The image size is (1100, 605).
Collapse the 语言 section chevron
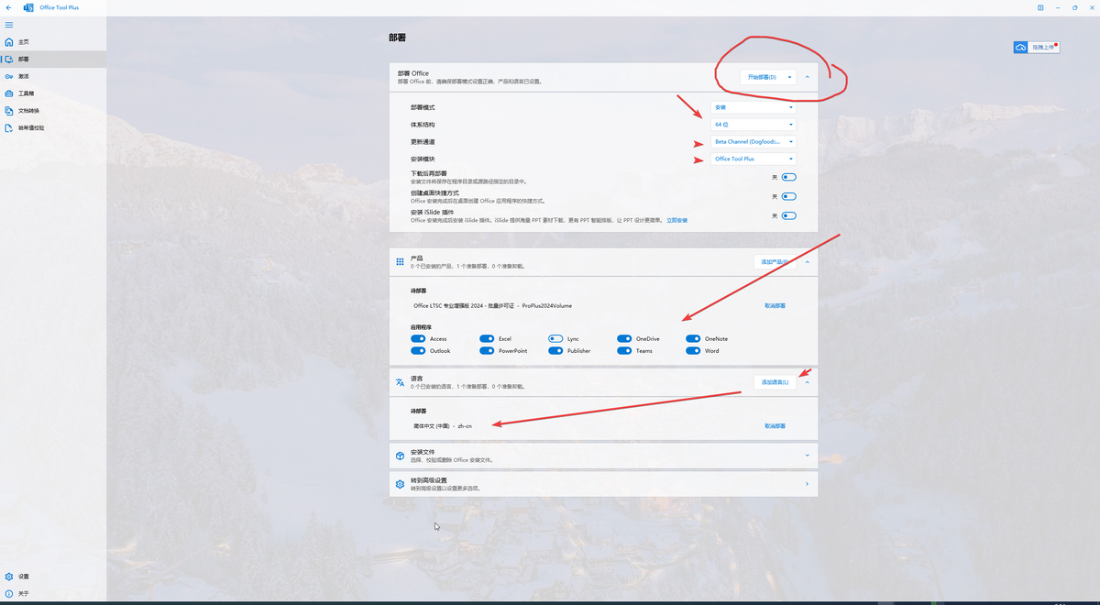pyautogui.click(x=808, y=382)
